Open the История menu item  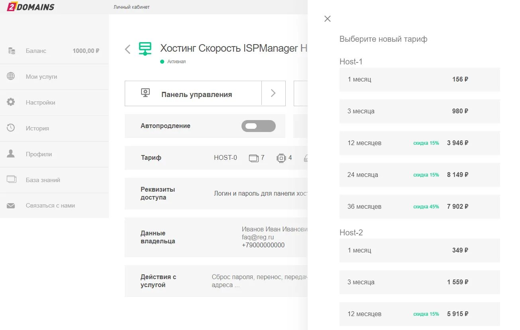pos(37,128)
